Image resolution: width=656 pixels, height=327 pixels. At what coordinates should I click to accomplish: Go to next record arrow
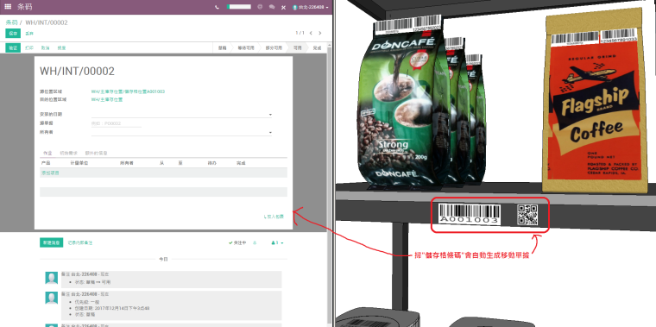(320, 33)
